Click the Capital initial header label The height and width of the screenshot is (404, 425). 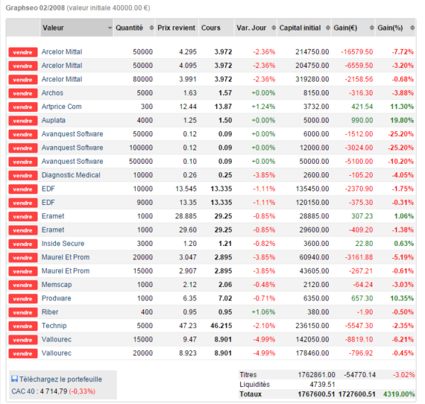300,28
